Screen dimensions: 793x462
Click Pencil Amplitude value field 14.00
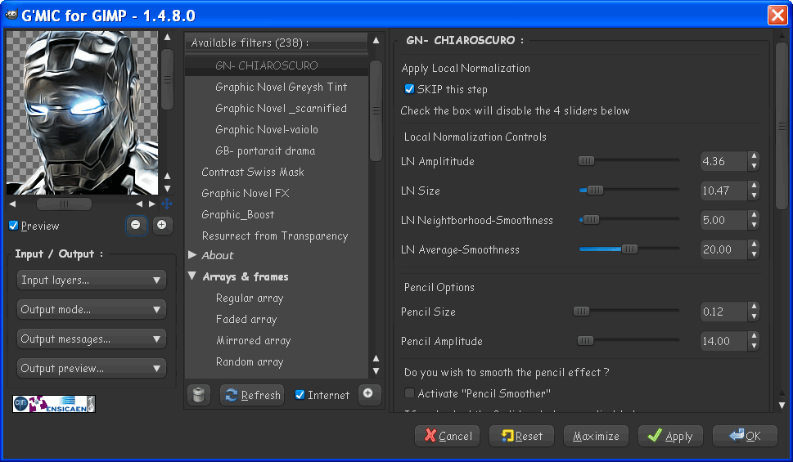click(x=723, y=341)
